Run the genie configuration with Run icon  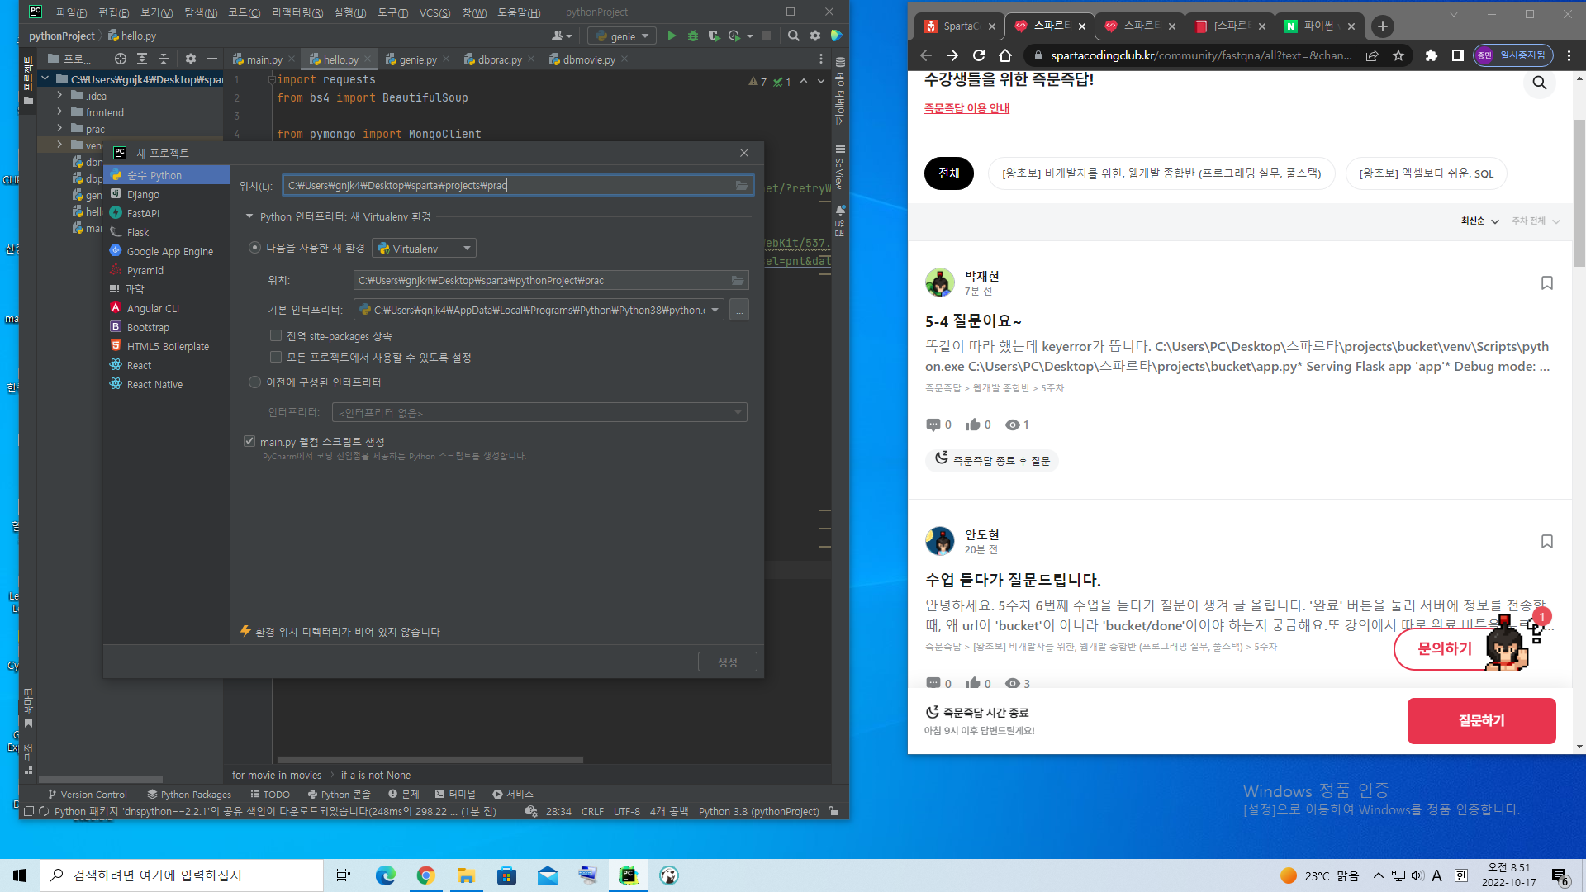672,36
